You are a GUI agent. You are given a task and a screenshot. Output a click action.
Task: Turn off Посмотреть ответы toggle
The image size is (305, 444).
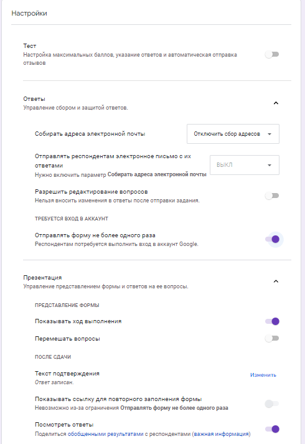[x=272, y=429]
